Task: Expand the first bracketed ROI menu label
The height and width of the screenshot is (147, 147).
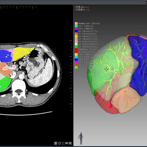Action: pos(82,7)
